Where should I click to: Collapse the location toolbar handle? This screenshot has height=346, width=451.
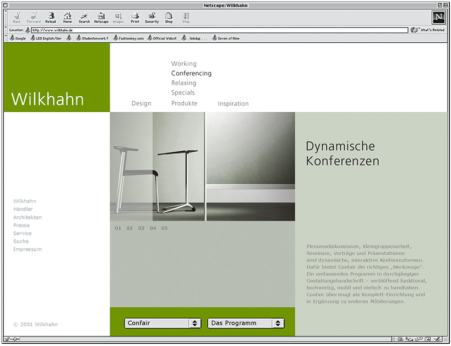click(x=6, y=30)
